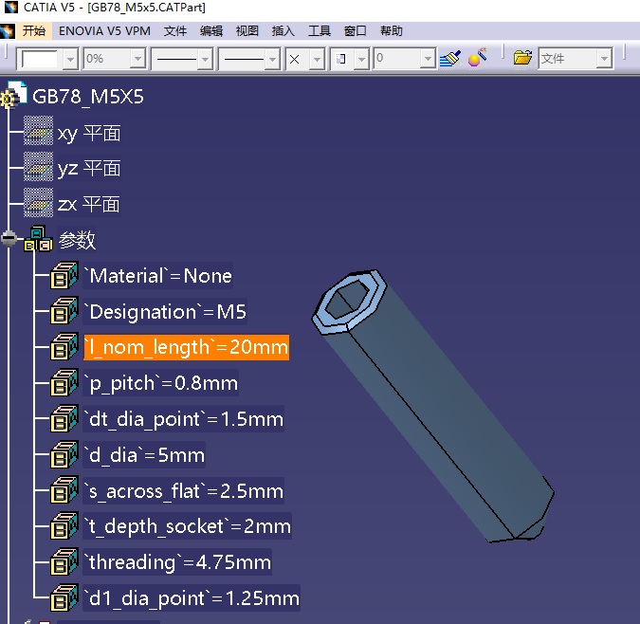Select the xy 平面 tree label

click(89, 133)
